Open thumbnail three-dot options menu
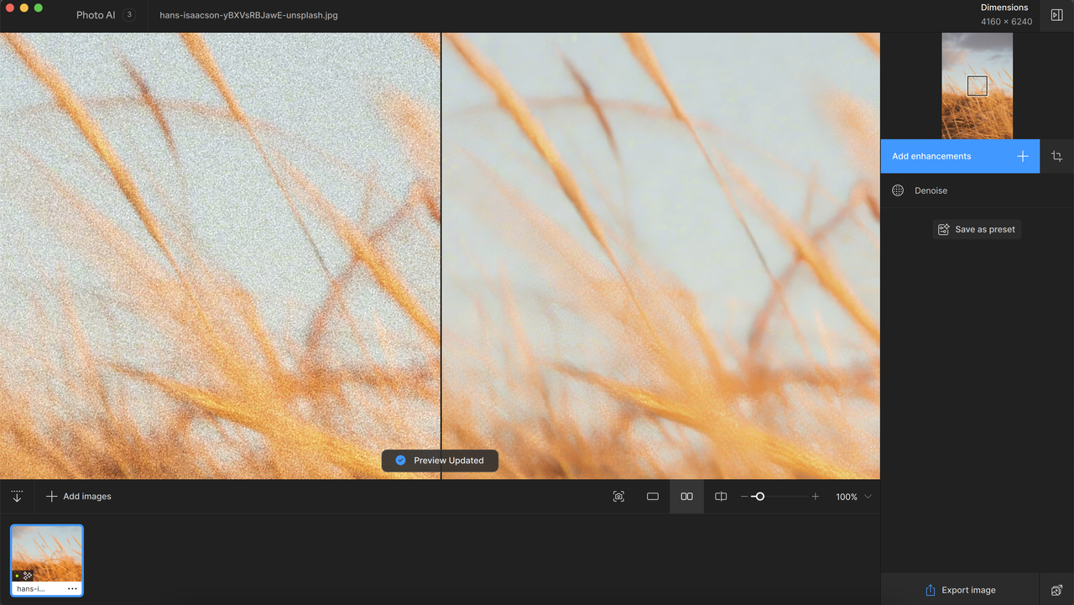This screenshot has width=1074, height=605. 72,589
